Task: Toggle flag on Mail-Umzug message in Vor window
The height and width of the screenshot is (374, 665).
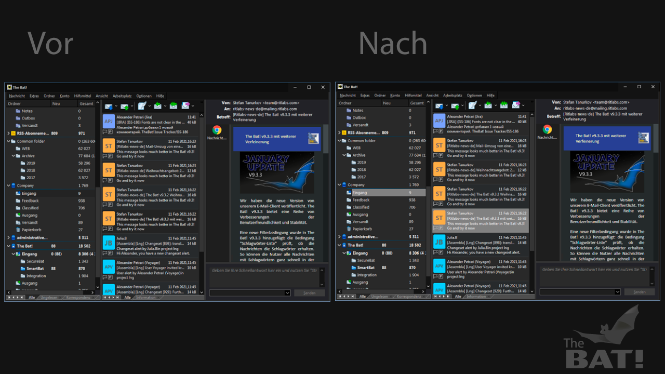Action: pyautogui.click(x=104, y=156)
